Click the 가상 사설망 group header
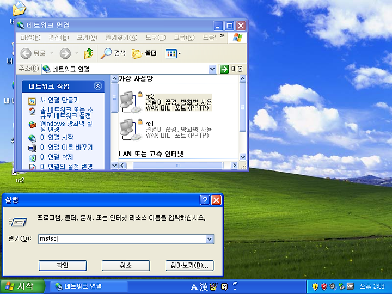 [136, 78]
